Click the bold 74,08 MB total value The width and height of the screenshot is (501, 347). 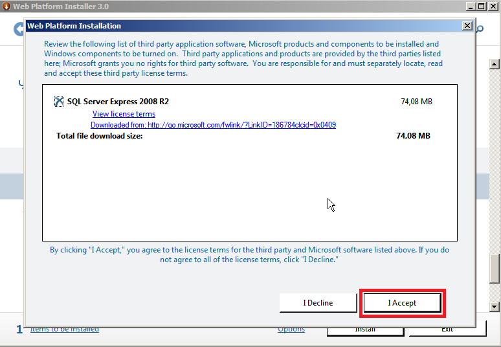(413, 136)
